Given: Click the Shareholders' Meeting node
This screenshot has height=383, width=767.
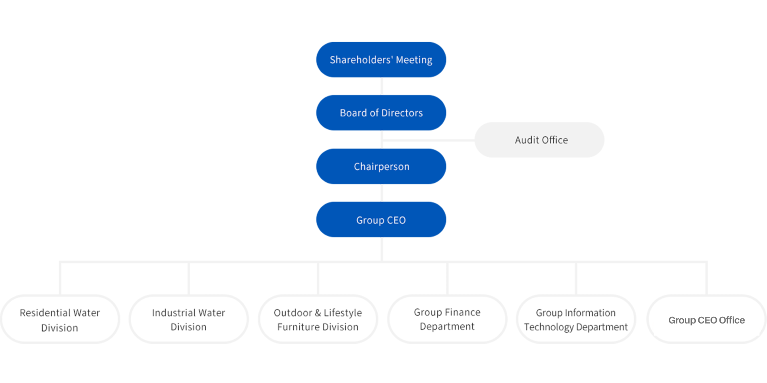Looking at the screenshot, I should coord(381,60).
